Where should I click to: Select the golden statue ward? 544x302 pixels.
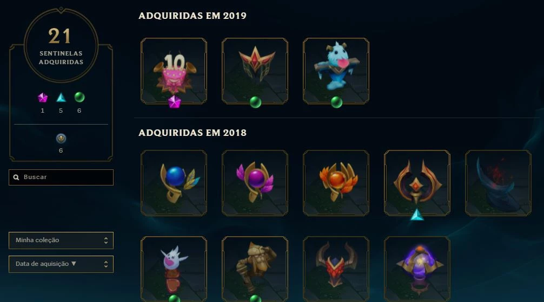coord(255,269)
